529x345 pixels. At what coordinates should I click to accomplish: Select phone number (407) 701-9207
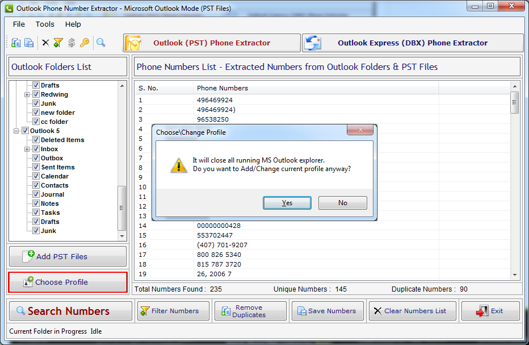(222, 245)
